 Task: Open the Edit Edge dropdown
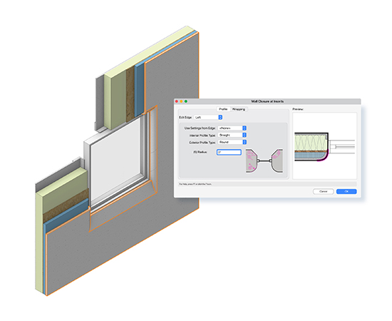point(208,117)
